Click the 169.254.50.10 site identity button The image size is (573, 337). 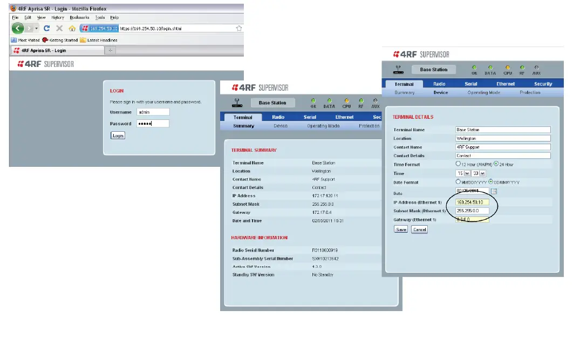point(99,28)
